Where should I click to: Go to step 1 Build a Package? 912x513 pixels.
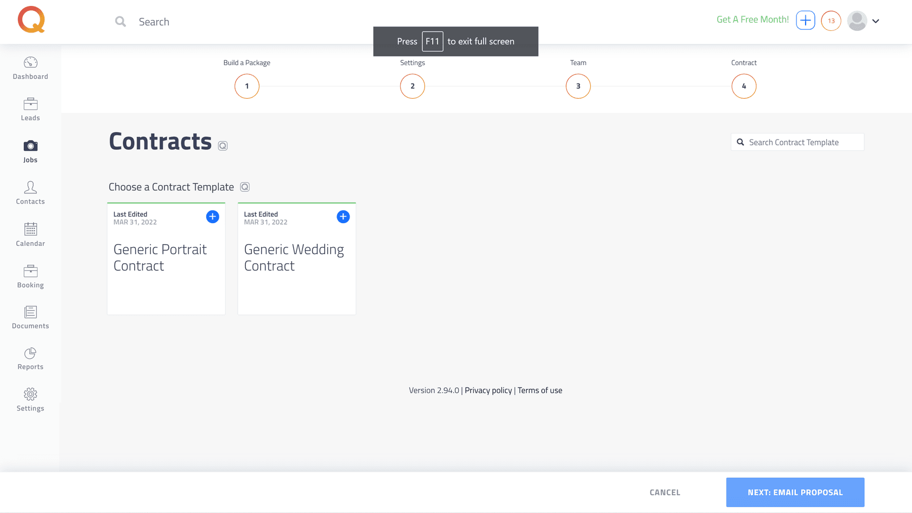pyautogui.click(x=247, y=86)
